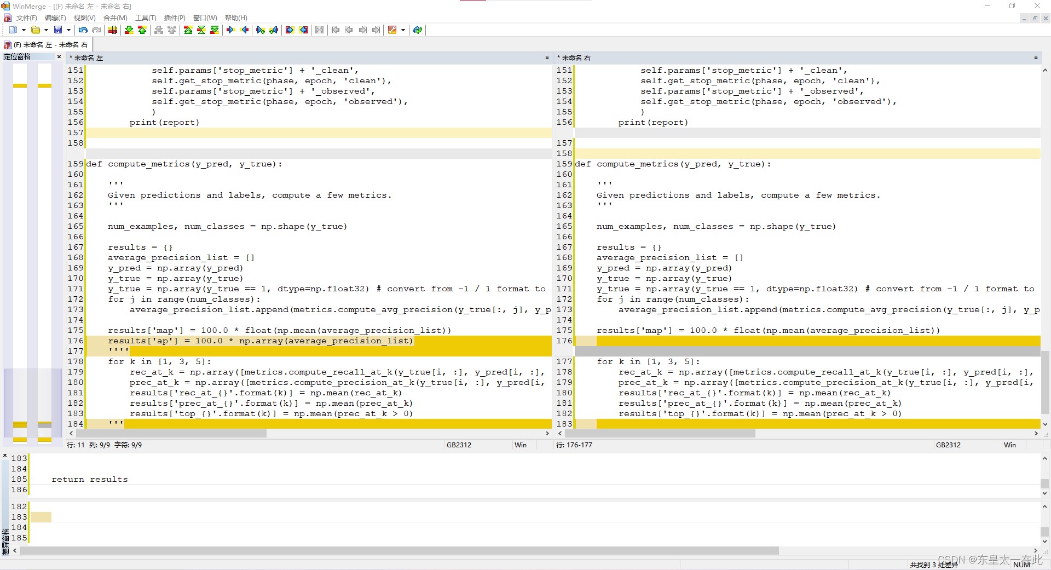Open the 编辑(E) menu

[55, 18]
